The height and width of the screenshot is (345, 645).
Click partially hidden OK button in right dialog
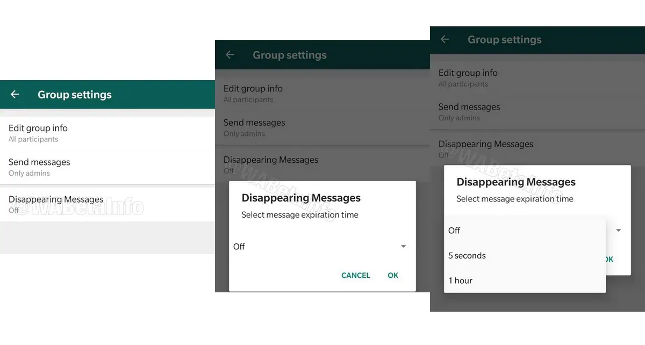coord(610,259)
